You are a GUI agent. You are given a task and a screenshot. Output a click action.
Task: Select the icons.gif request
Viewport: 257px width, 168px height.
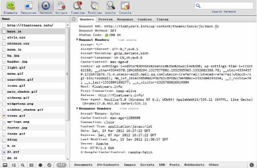pyautogui.click(x=33, y=86)
